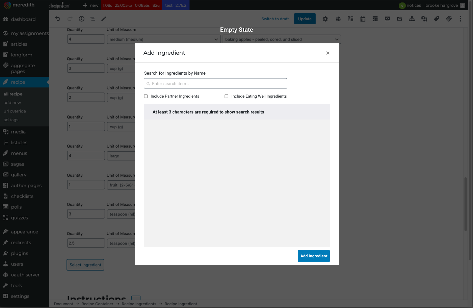Click Recipe Ingredients in the breadcrumb
This screenshot has width=473, height=308.
[x=139, y=304]
